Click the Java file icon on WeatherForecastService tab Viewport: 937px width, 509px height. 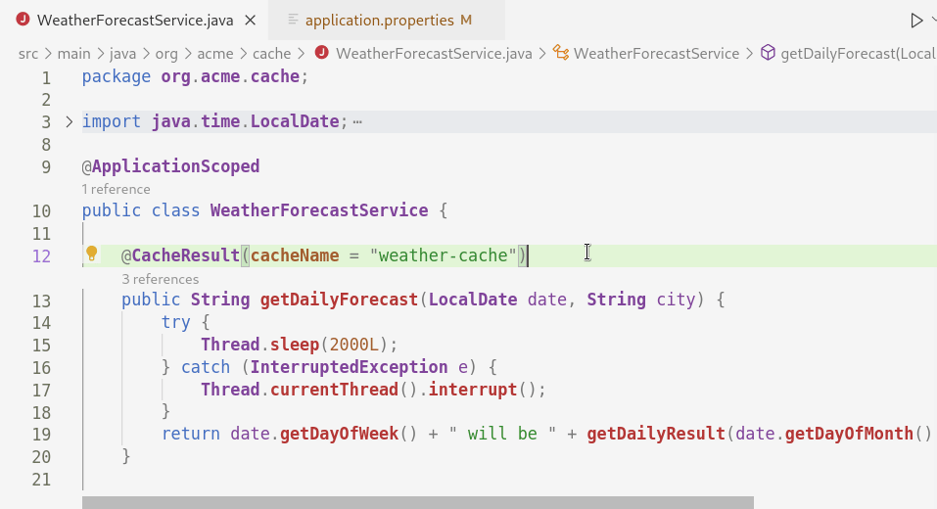click(x=23, y=20)
